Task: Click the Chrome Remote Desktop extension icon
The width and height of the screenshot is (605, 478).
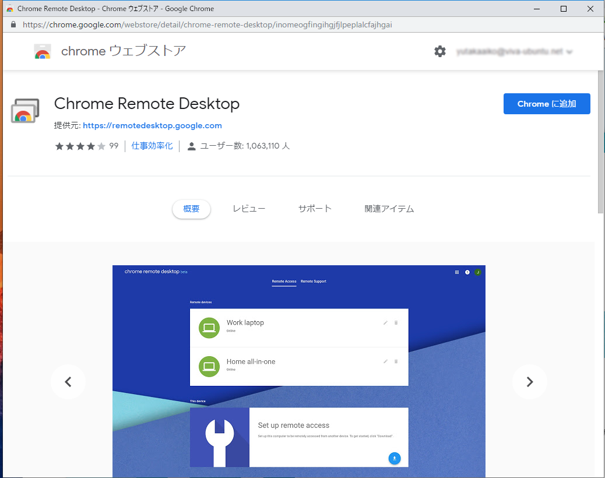Action: point(25,111)
